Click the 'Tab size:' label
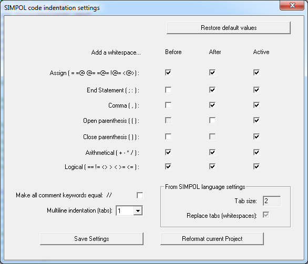This screenshot has height=264, width=308. [246, 201]
